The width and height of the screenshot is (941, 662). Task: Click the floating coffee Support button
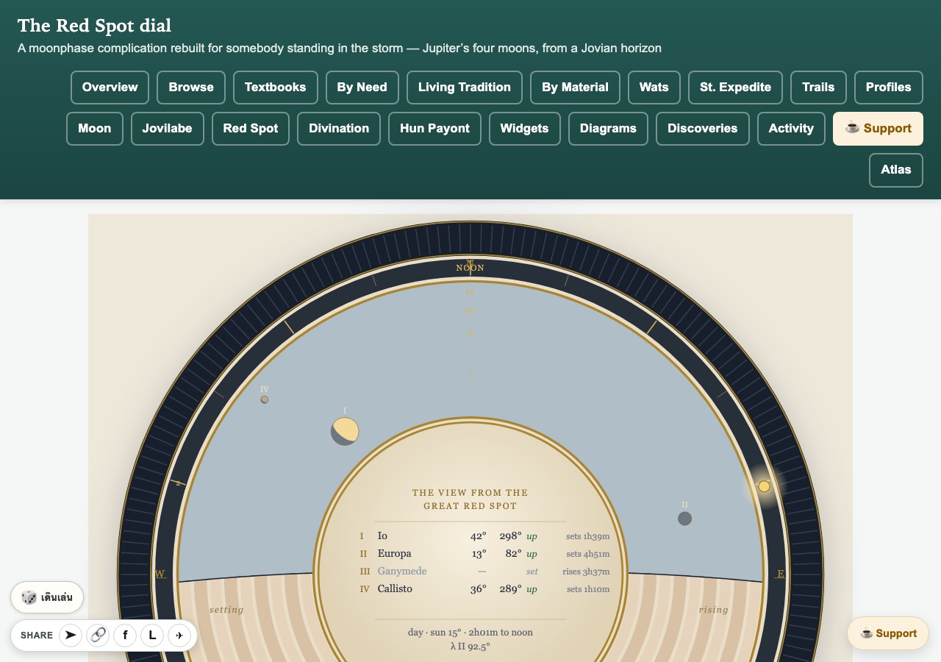[888, 633]
